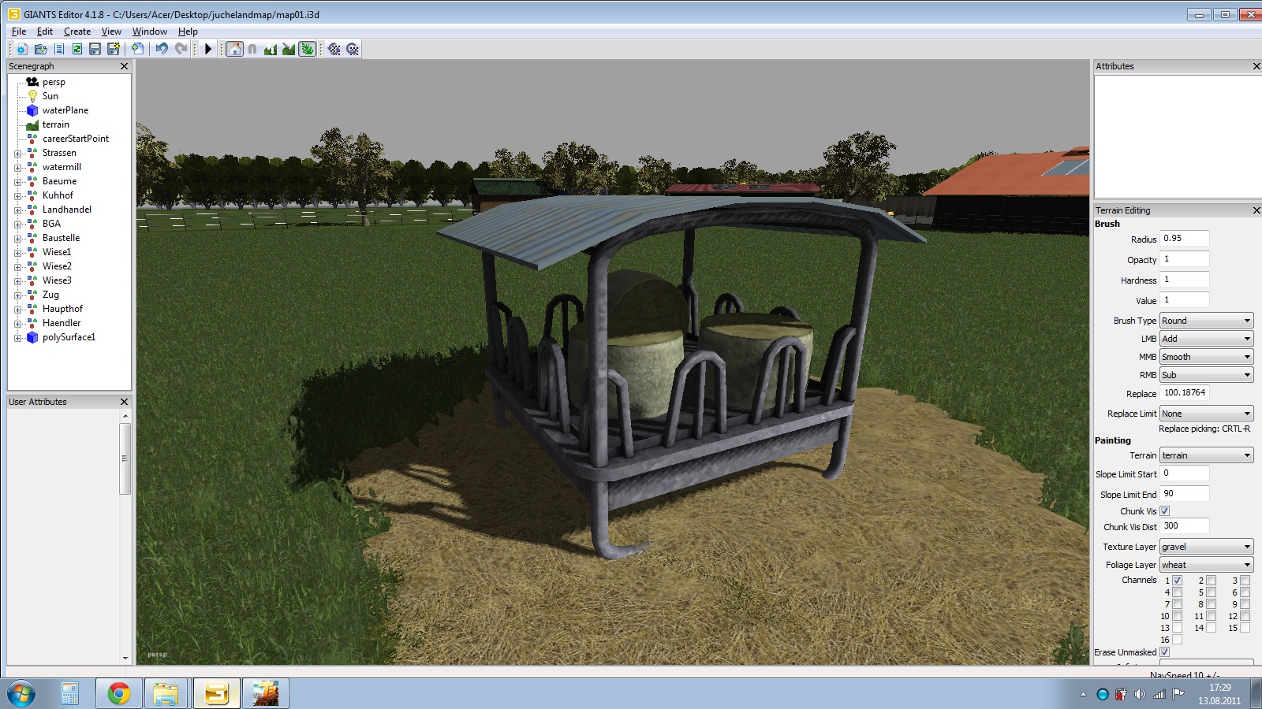Viewport: 1262px width, 709px height.
Task: Expand the BGA group
Action: [x=17, y=225]
